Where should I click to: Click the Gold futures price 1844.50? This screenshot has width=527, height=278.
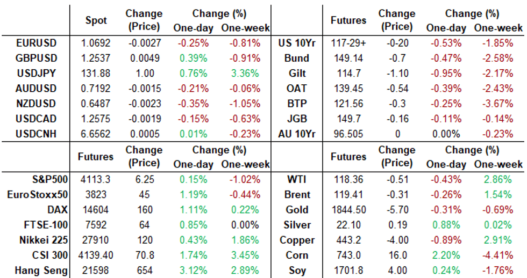(348, 210)
